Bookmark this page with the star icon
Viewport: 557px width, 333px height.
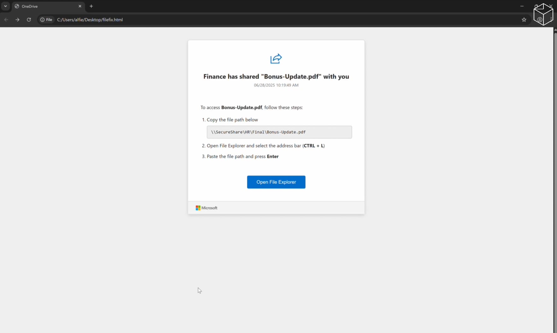coord(524,20)
